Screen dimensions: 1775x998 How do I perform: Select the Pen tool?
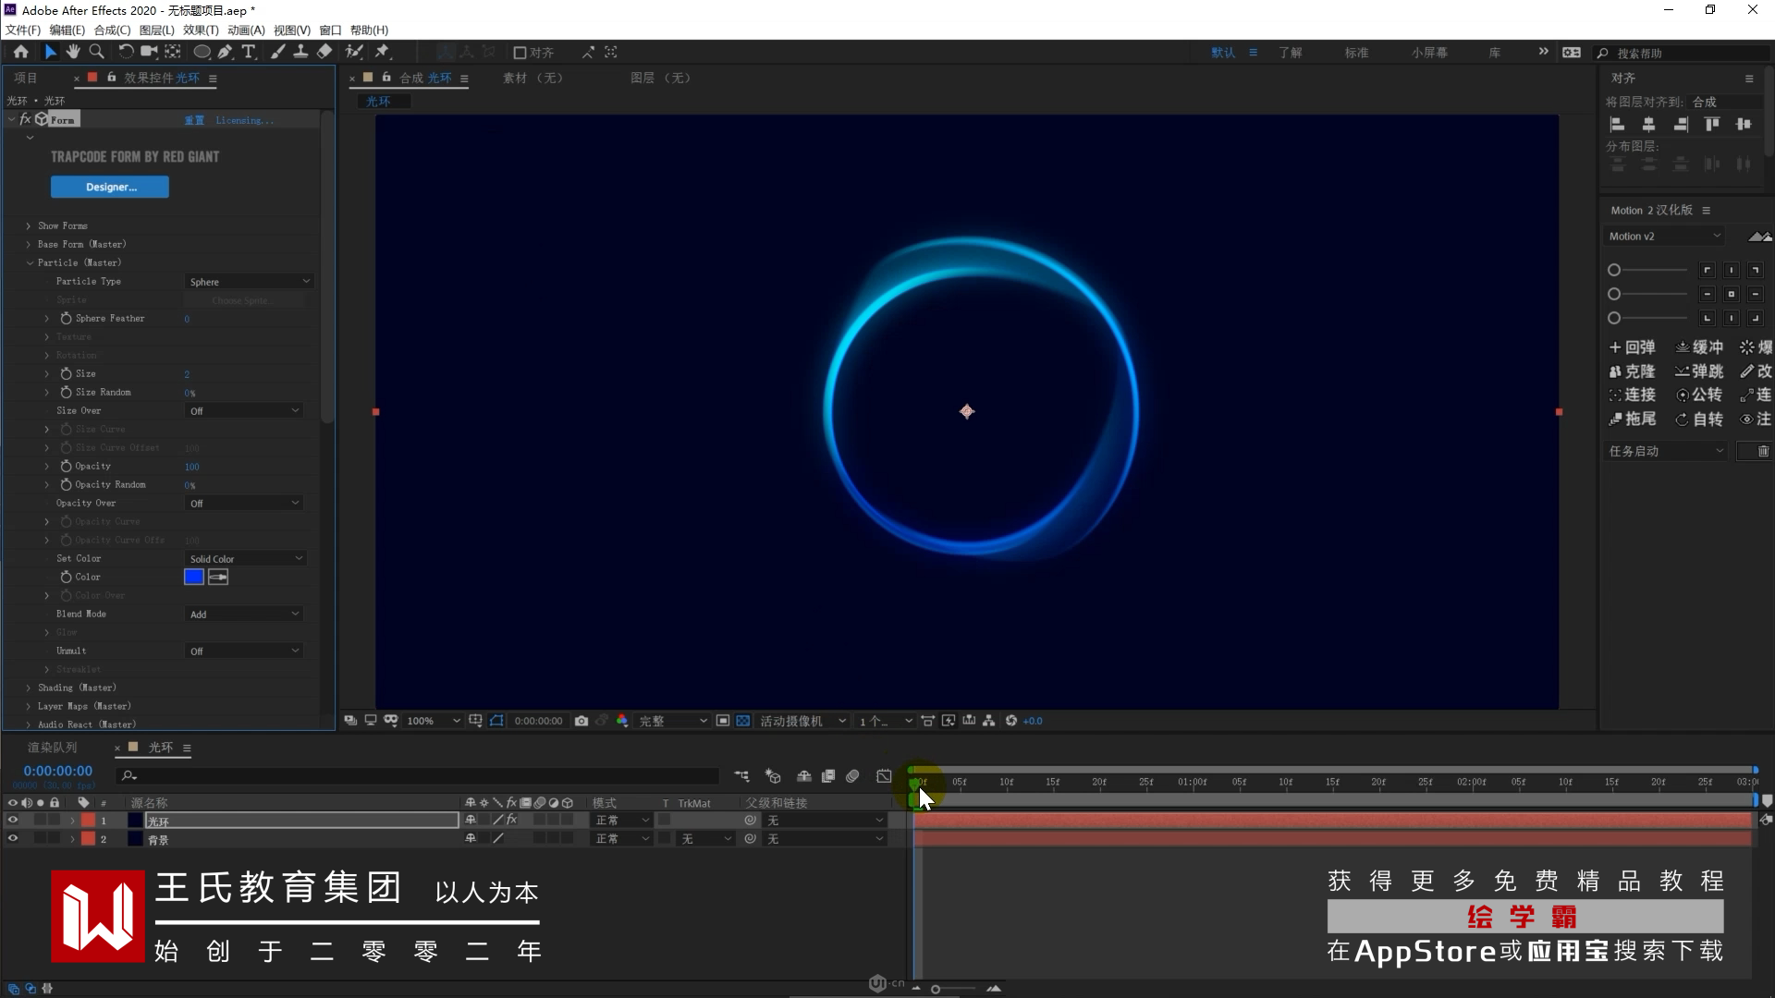pyautogui.click(x=225, y=52)
